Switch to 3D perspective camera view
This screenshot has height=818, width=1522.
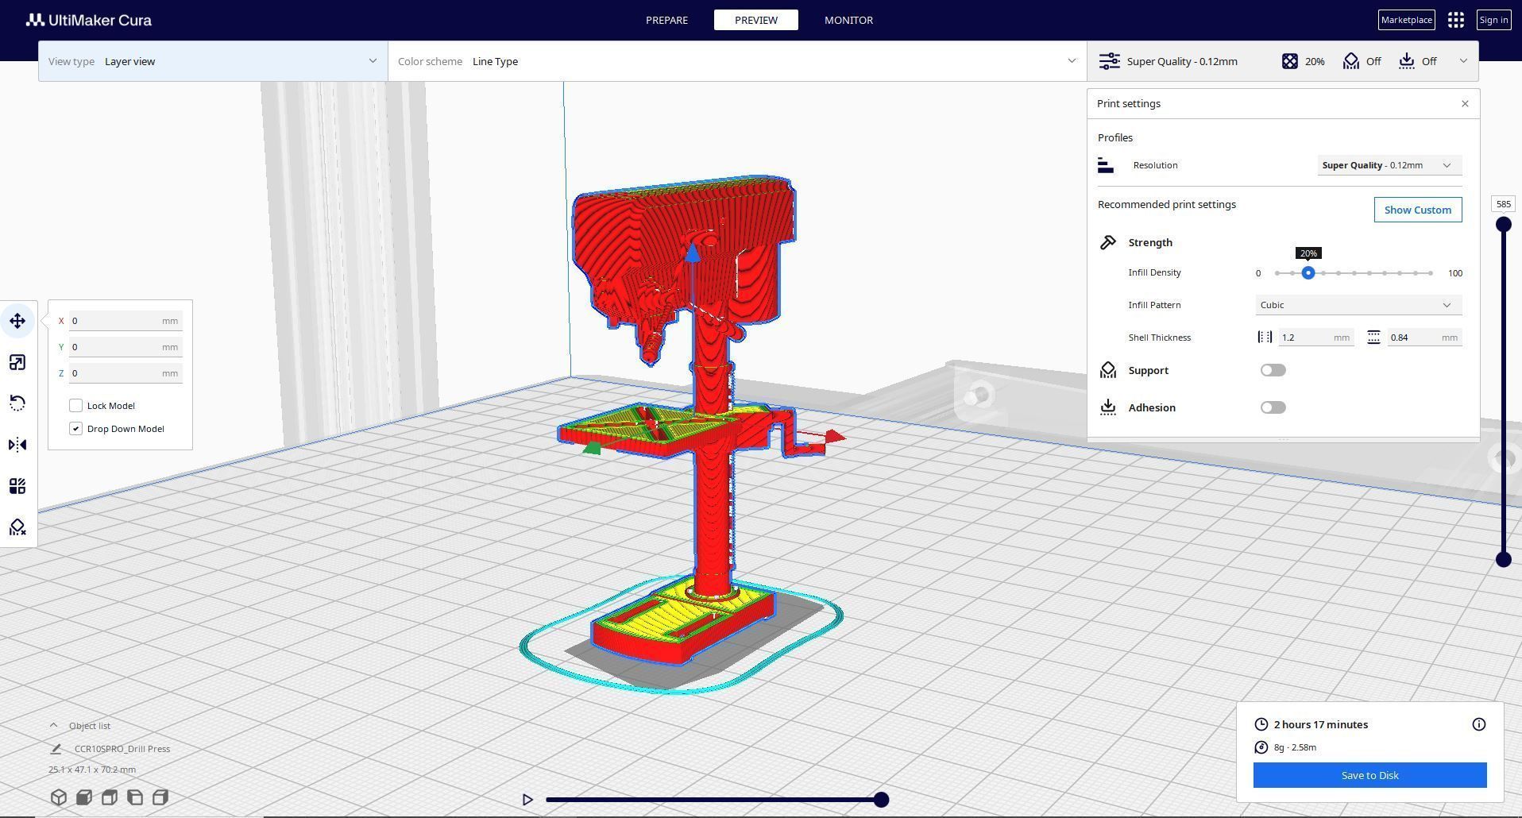[x=59, y=797]
